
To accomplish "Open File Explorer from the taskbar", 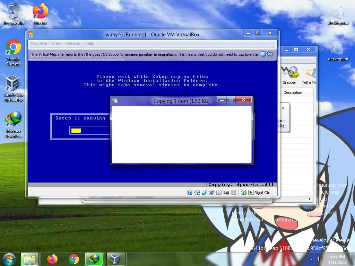I will pyautogui.click(x=29, y=259).
